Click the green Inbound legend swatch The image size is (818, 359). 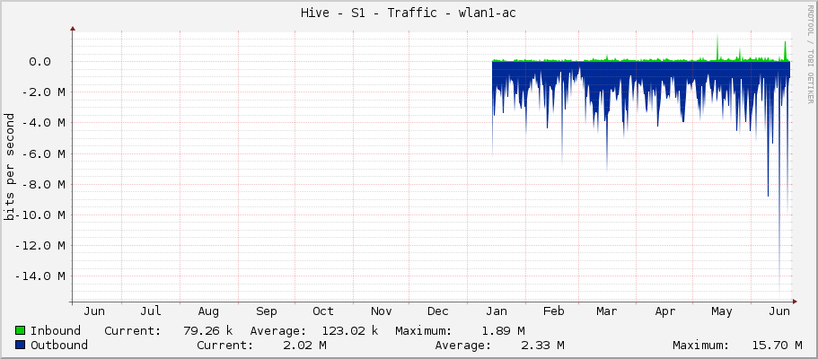pyautogui.click(x=21, y=331)
